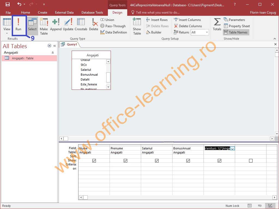Collapse the ribbon
Viewport: 279px width, 209px height.
click(x=275, y=39)
